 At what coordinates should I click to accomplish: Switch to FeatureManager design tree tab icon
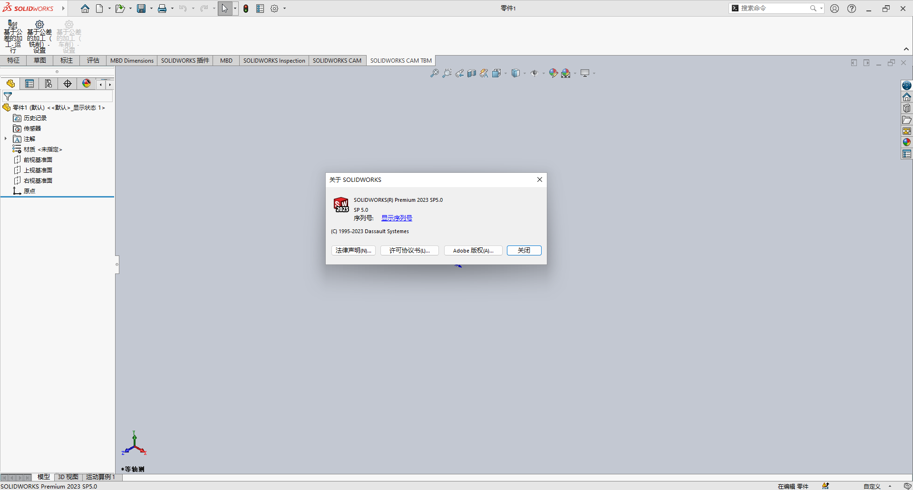(x=10, y=84)
